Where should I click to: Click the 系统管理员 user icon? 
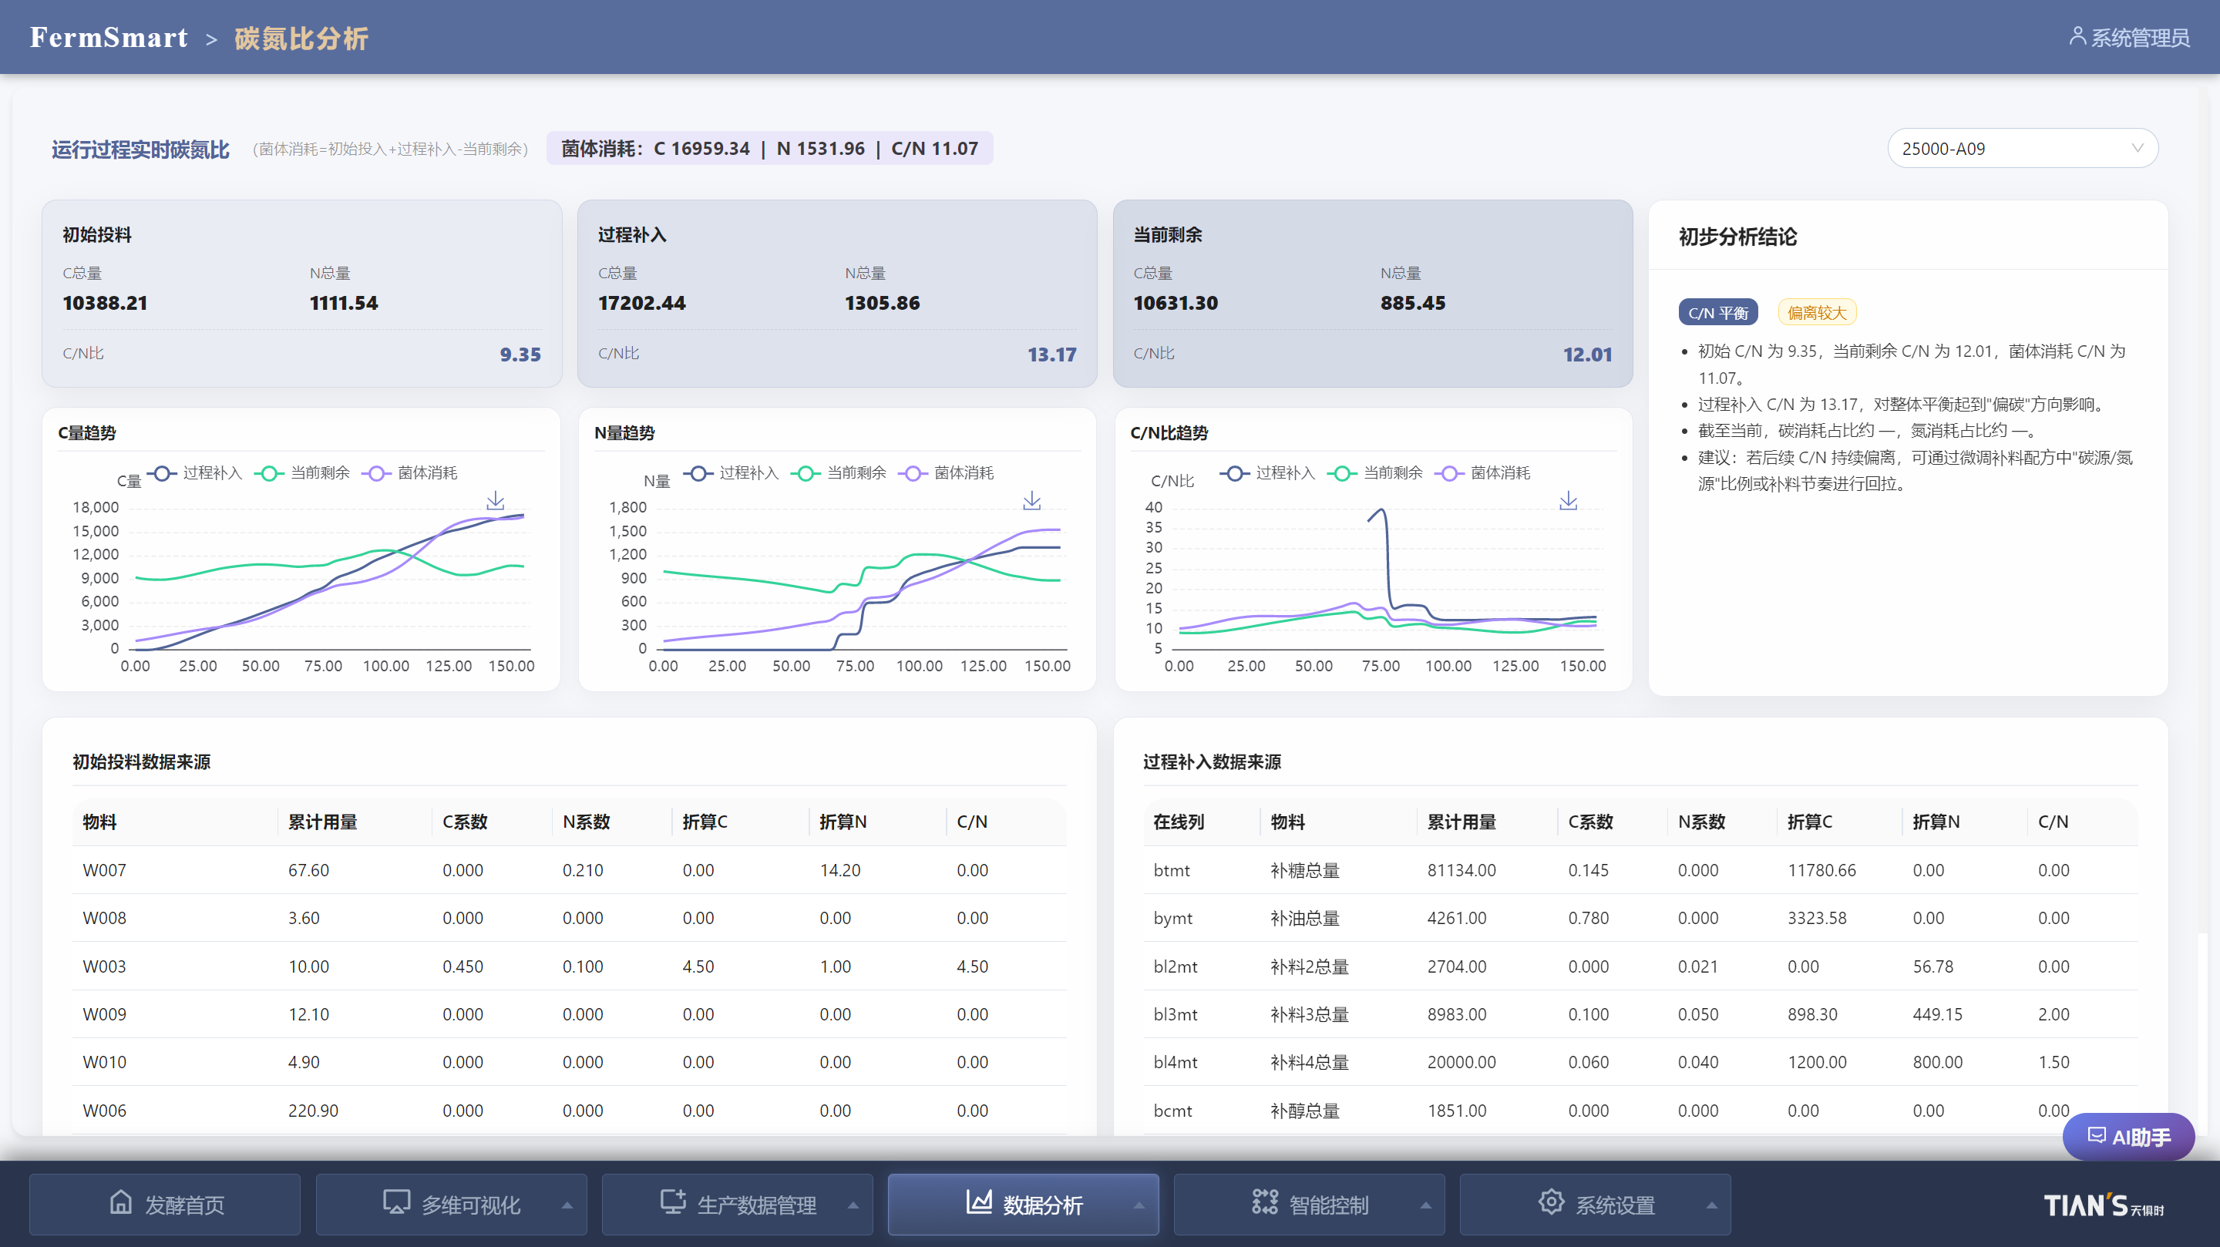[2077, 36]
